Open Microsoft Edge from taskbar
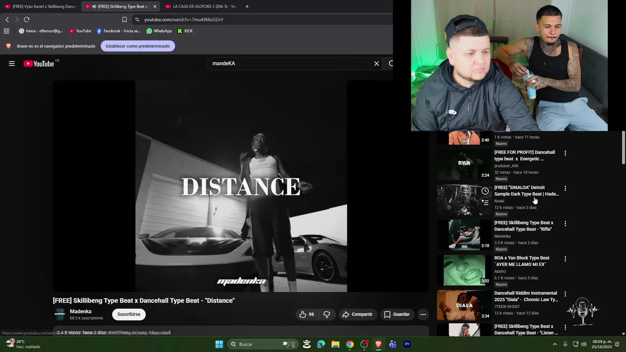The image size is (626, 352). (321, 344)
